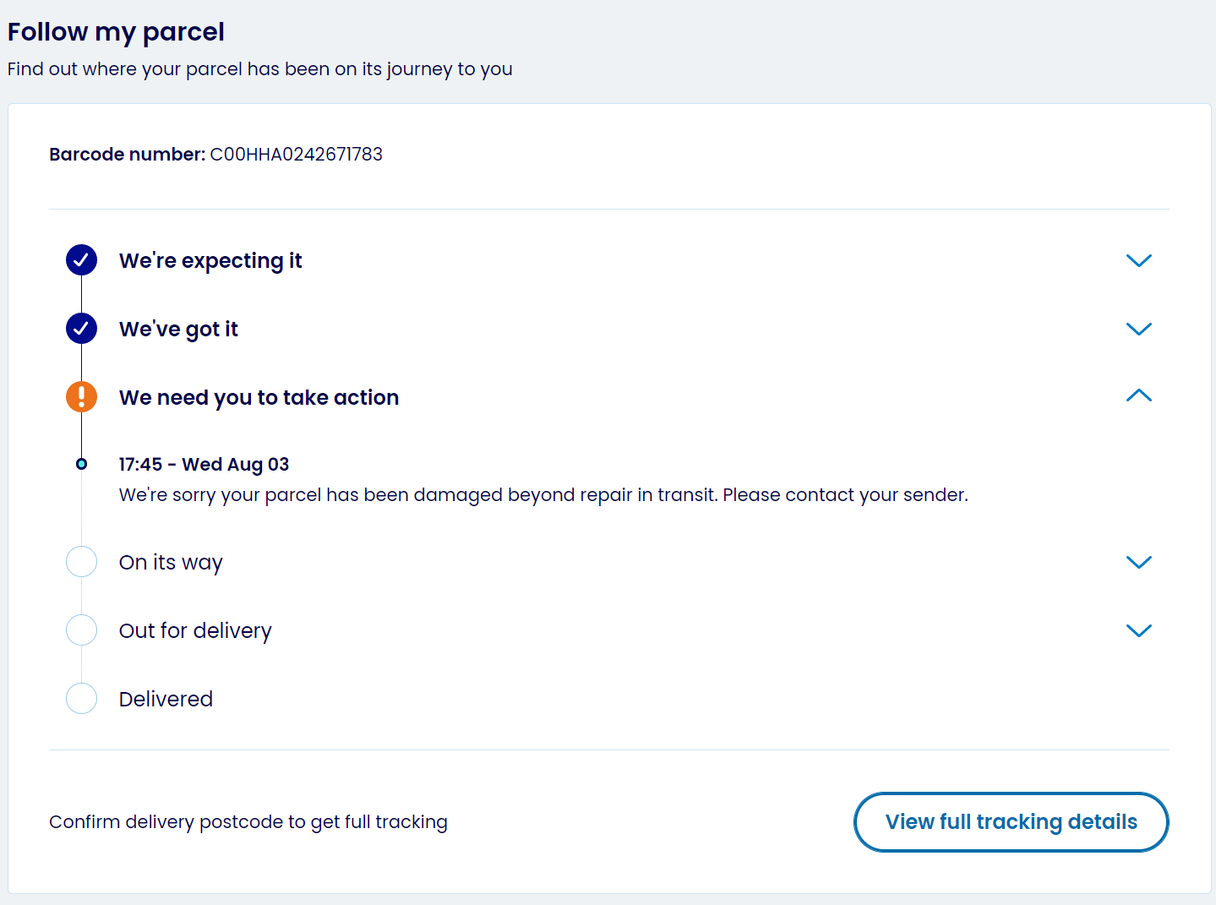
Task: Expand the Out for delivery chevron
Action: (x=1139, y=630)
